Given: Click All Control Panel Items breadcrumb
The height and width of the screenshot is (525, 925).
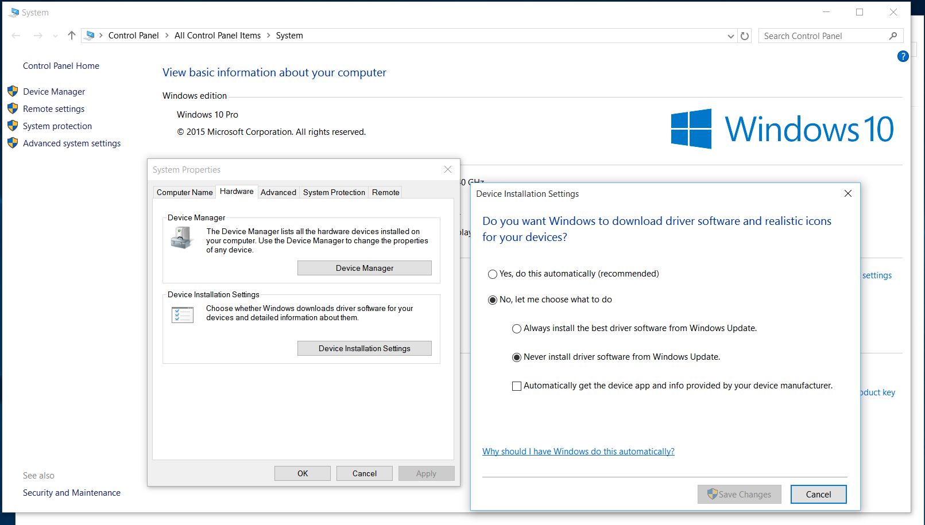Looking at the screenshot, I should point(218,36).
